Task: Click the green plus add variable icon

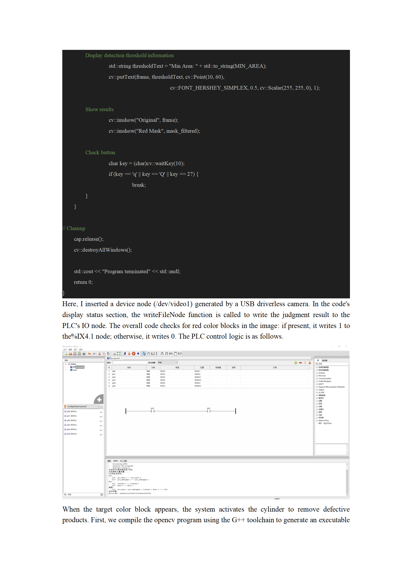Action: pyautogui.click(x=296, y=363)
